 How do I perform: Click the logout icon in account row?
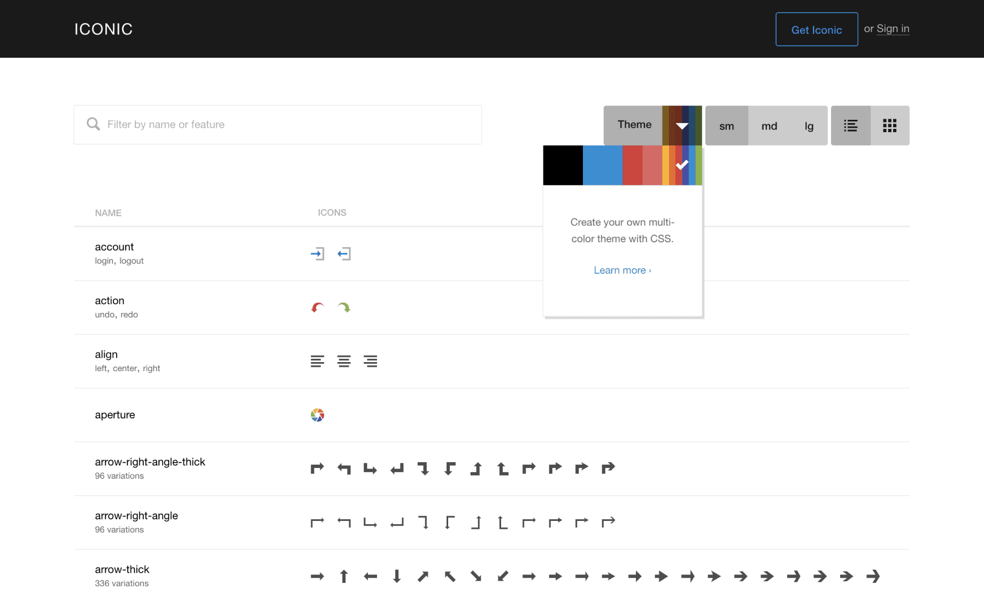[344, 254]
